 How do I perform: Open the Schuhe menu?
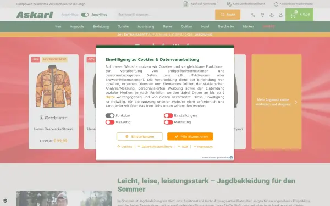(123, 27)
